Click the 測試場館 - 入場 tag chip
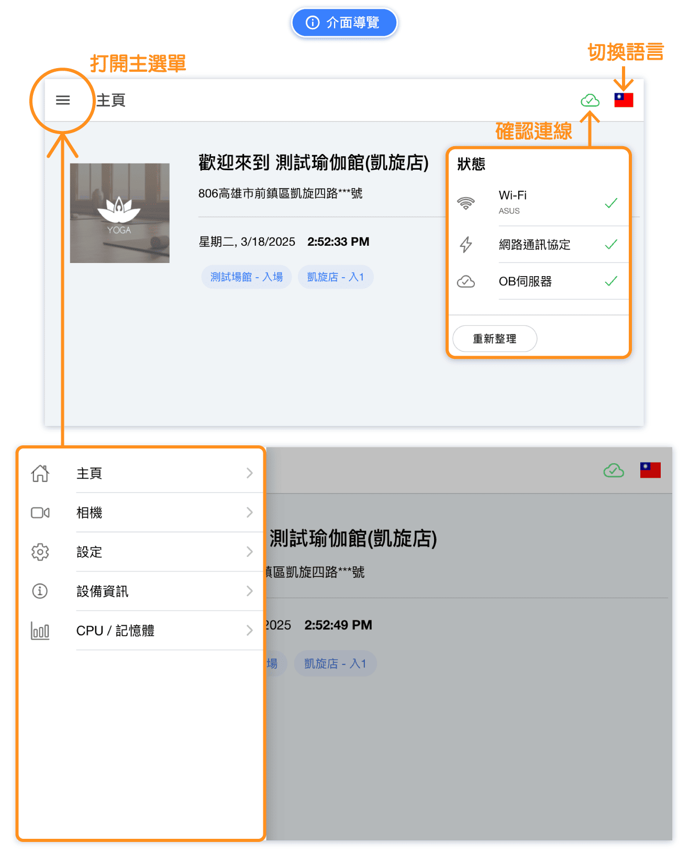 pyautogui.click(x=246, y=277)
